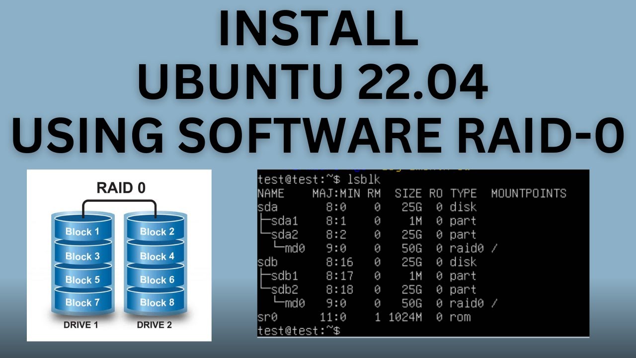Viewport: 636px width, 358px height.
Task: Select 'Block 6' in the drive diagram
Action: pyautogui.click(x=157, y=280)
